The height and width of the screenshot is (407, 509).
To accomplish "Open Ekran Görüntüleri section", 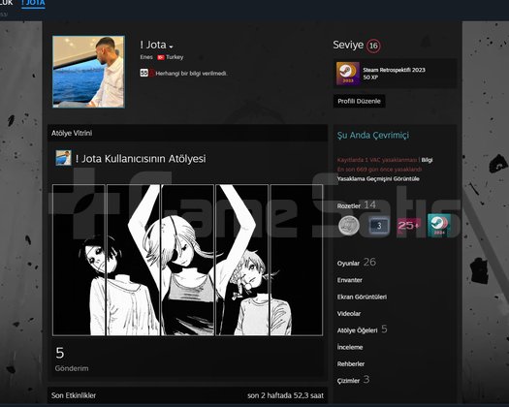I will click(362, 297).
